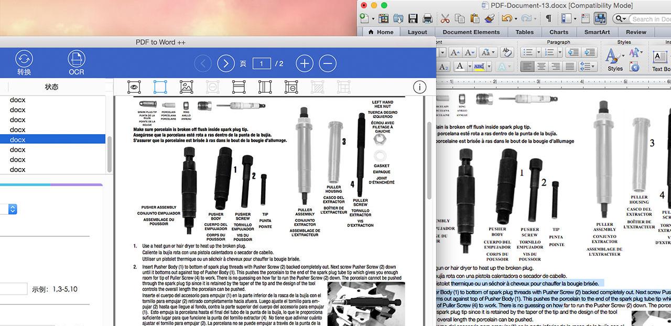
Task: Click the Cut scissors icon in Word
Action: click(445, 18)
